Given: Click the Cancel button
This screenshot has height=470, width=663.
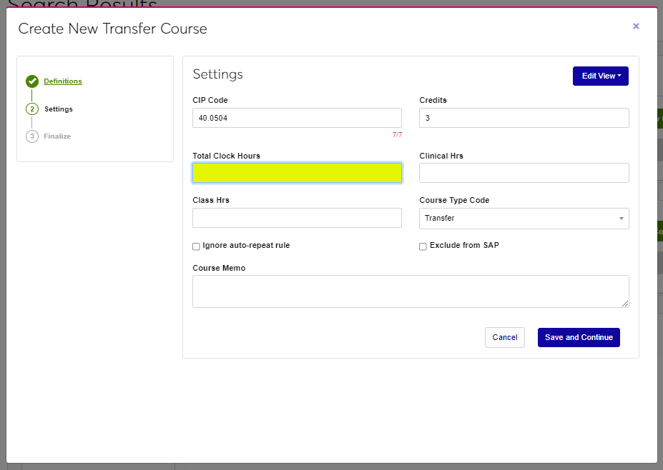Looking at the screenshot, I should point(505,337).
